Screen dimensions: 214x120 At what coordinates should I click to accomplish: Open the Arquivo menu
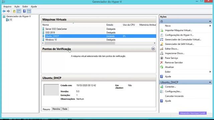(7, 7)
